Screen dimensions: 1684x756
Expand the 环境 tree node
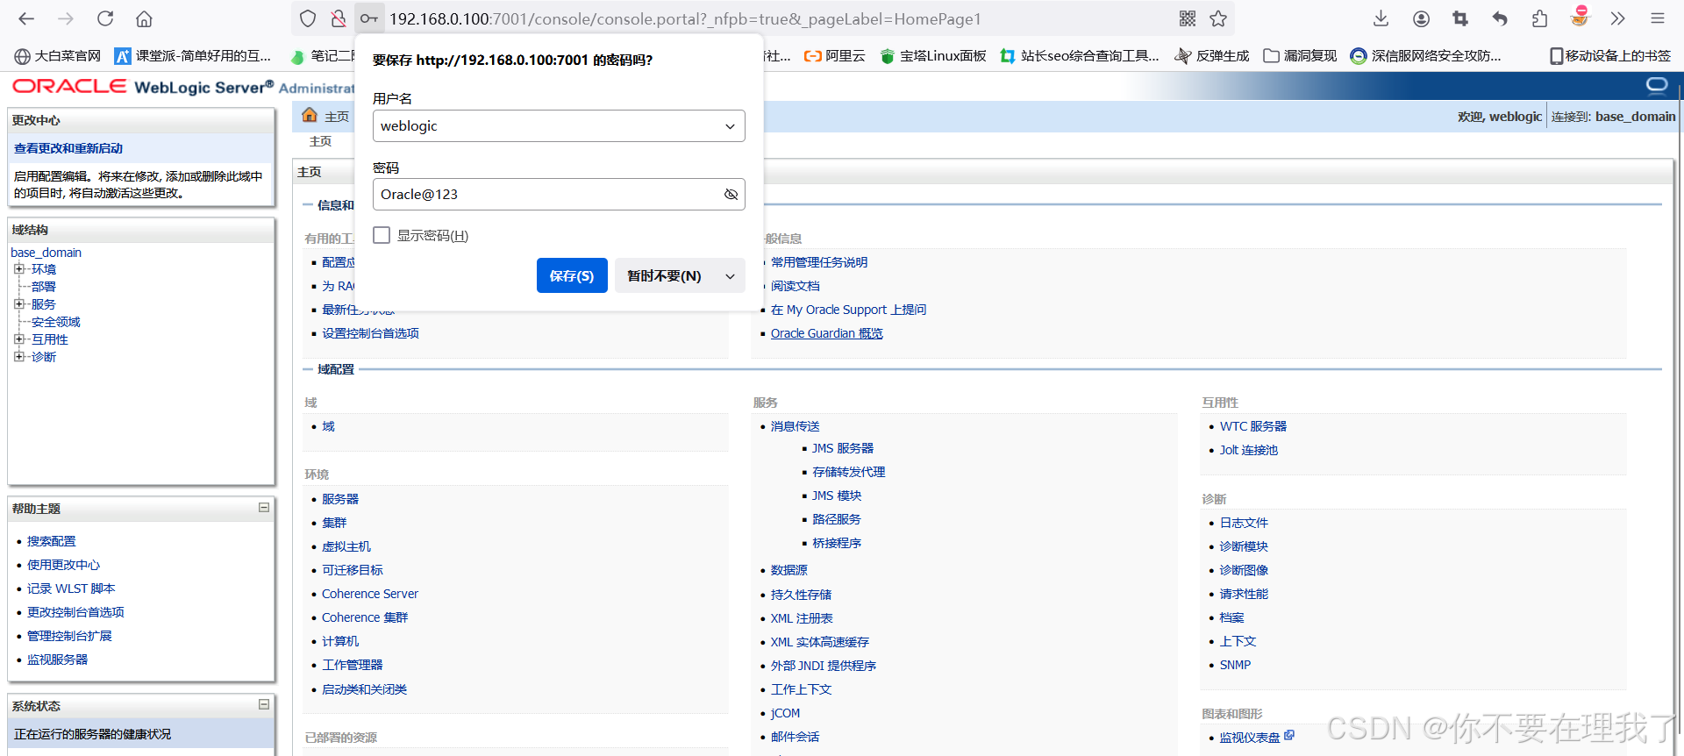pos(18,269)
